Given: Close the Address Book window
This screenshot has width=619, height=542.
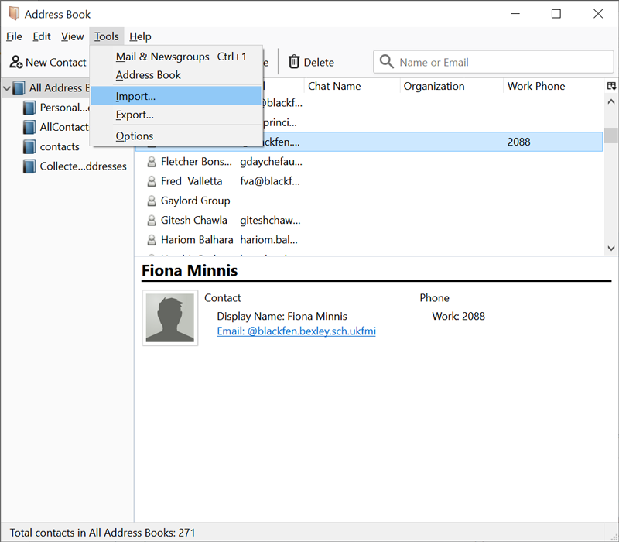Looking at the screenshot, I should 598,14.
